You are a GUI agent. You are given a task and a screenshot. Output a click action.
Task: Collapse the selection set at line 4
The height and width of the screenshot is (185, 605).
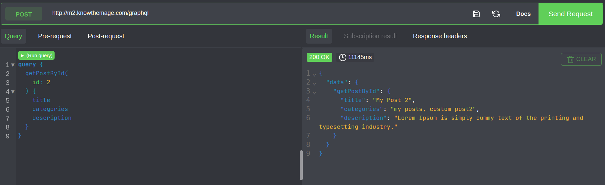click(x=13, y=92)
